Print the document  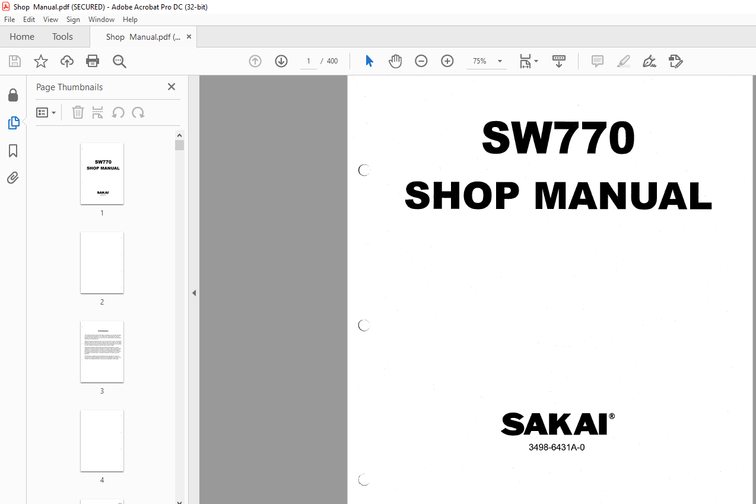tap(93, 61)
